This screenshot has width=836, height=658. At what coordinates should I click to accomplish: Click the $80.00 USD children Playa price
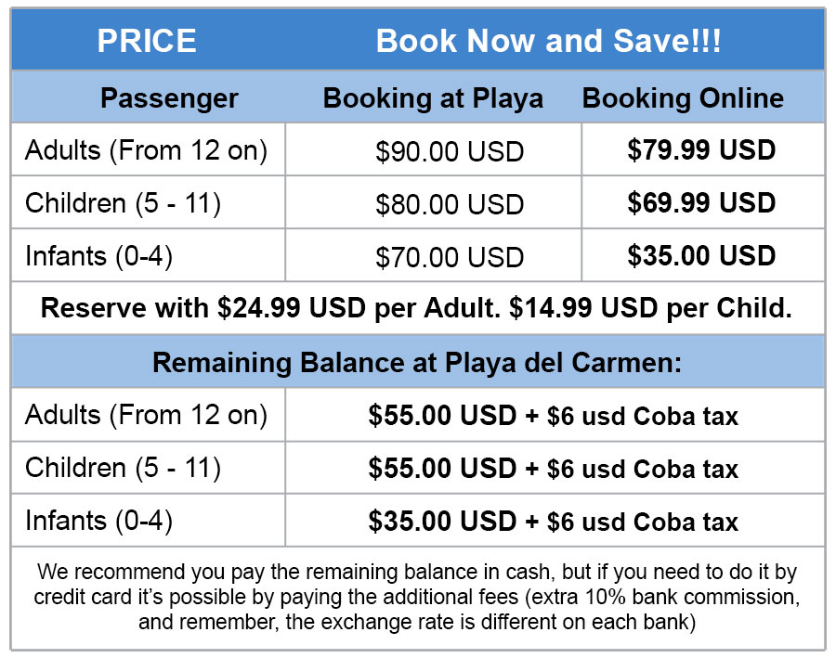coord(450,204)
